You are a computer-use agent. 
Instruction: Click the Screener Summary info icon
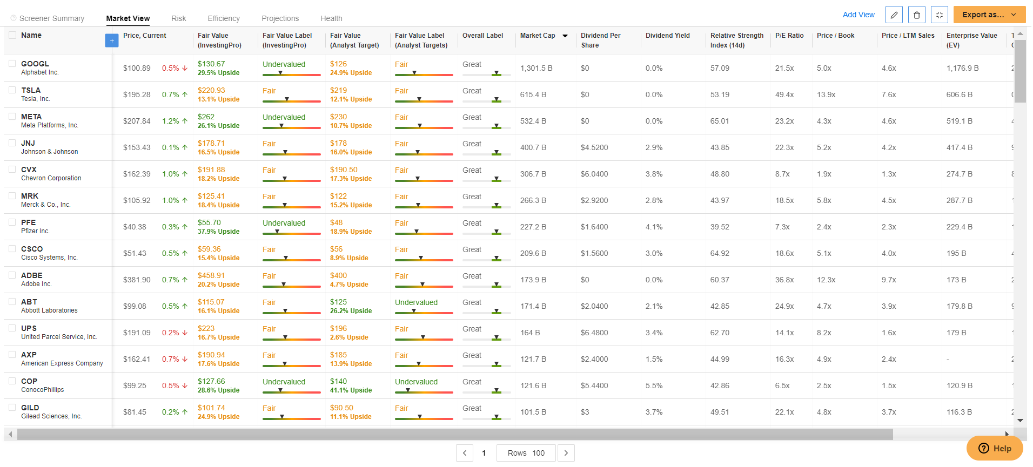[x=14, y=18]
